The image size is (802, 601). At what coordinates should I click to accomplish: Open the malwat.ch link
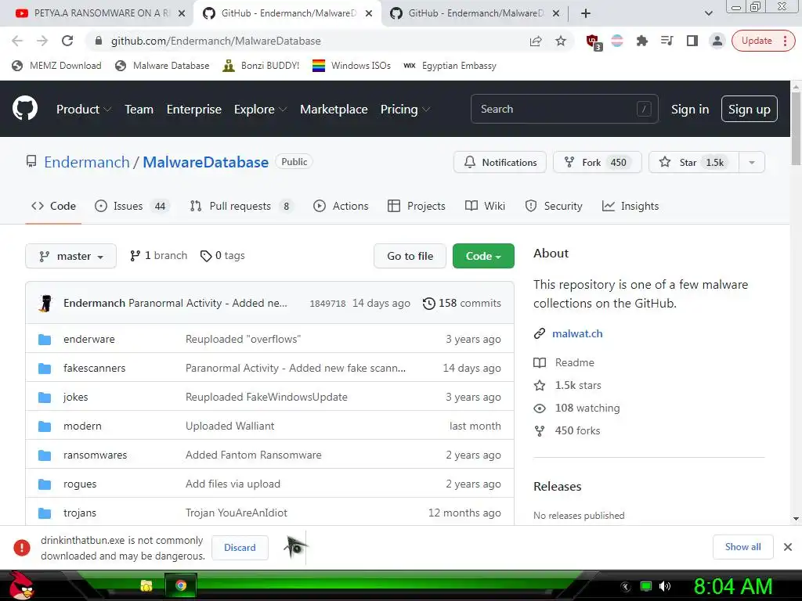click(577, 333)
